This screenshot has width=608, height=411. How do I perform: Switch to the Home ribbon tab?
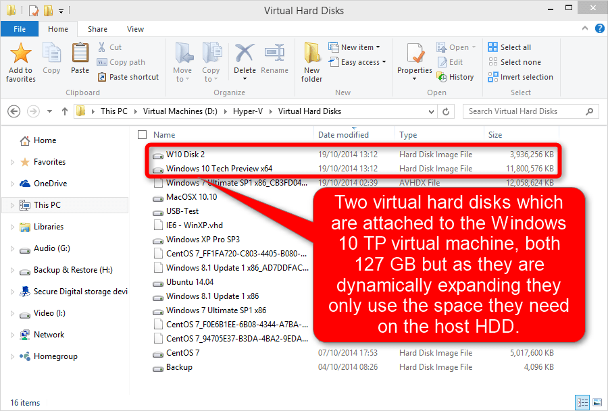pyautogui.click(x=58, y=29)
